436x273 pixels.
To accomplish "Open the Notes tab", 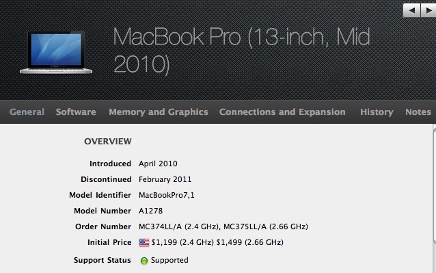I will tap(418, 112).
